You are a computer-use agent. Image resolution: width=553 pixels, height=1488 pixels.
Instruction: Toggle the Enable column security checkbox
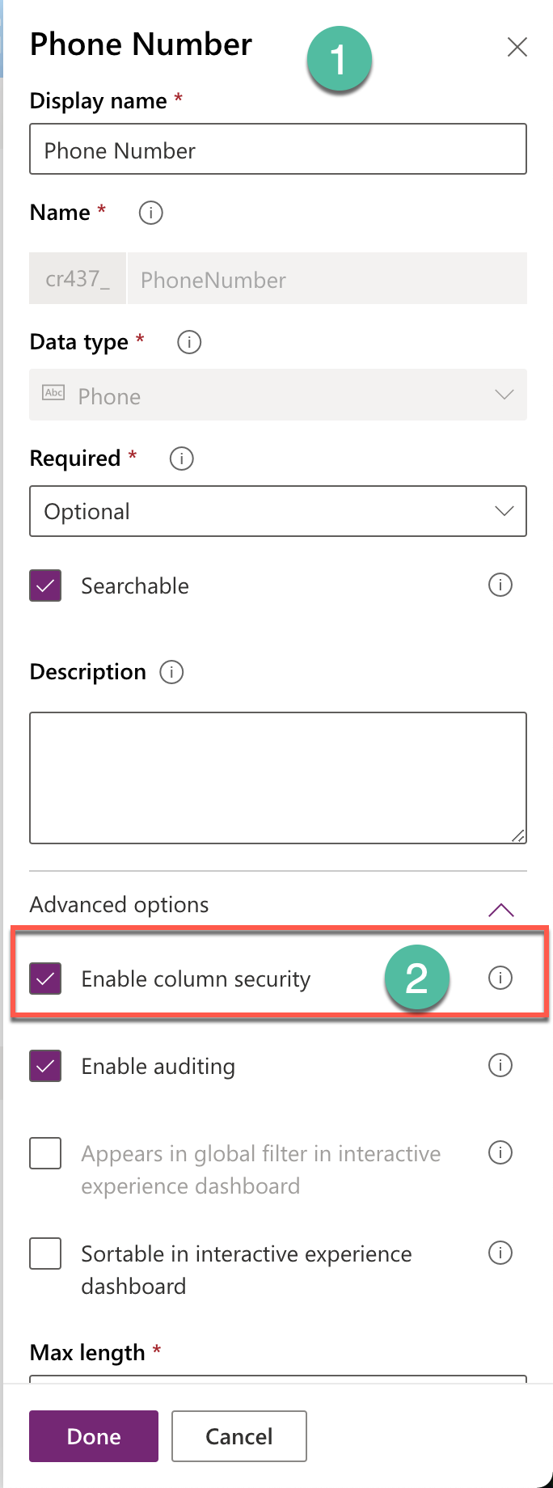45,979
